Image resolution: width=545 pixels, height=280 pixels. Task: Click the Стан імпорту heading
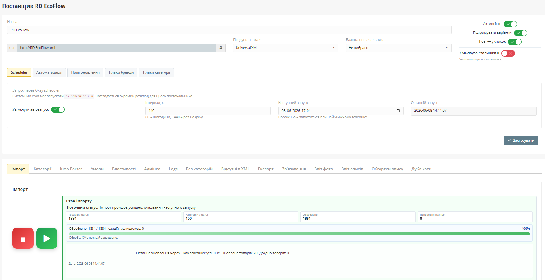pyautogui.click(x=79, y=201)
